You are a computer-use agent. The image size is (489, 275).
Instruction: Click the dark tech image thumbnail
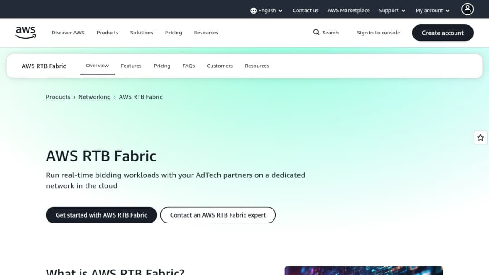pyautogui.click(x=364, y=270)
